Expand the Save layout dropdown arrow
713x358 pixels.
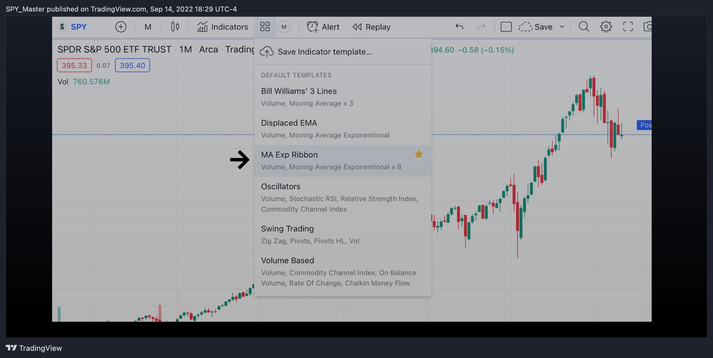click(562, 27)
